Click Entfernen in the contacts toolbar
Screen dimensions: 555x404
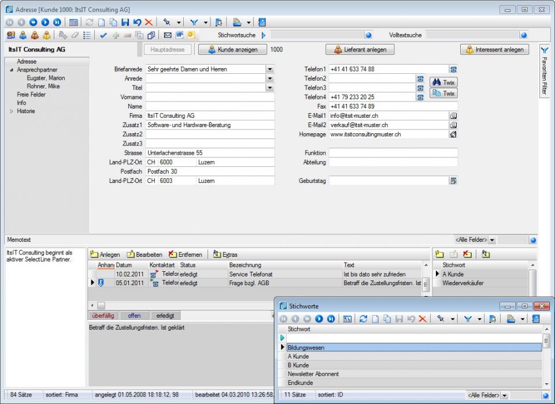[x=186, y=255]
